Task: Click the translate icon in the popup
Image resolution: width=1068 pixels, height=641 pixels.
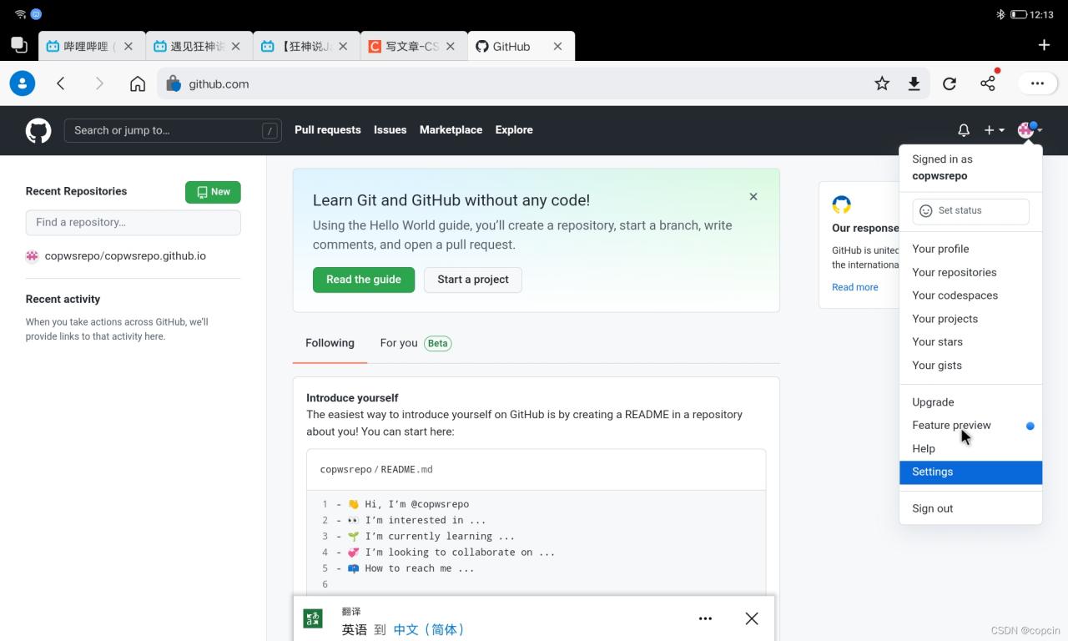Action: pos(313,618)
